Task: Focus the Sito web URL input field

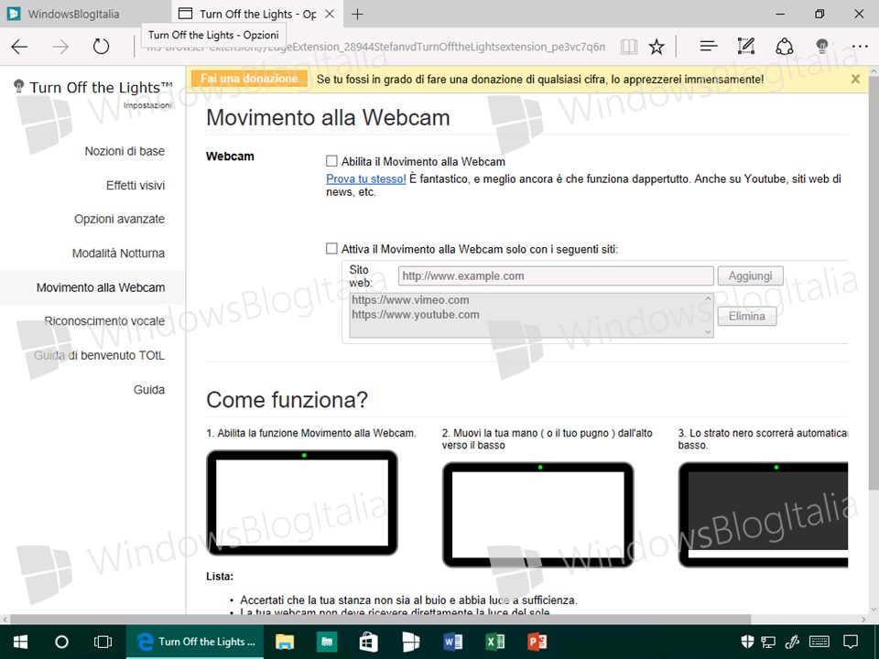Action: tap(556, 275)
